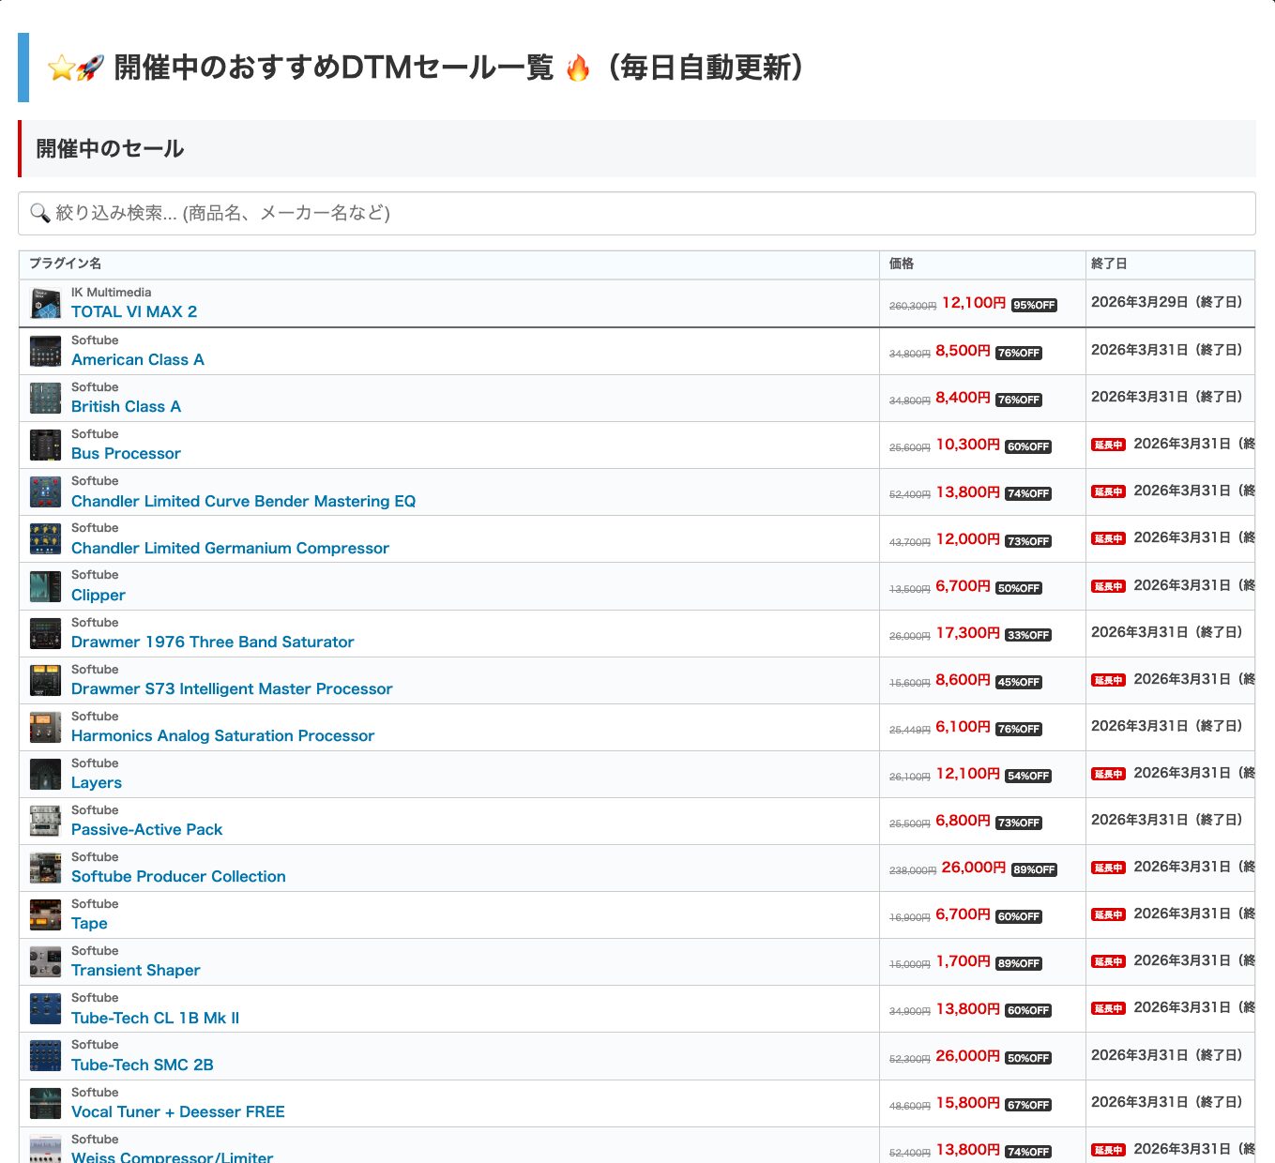Click the 17,300円 price of Drawmer 1976
Viewport: 1275px width, 1163px height.
[x=968, y=633]
